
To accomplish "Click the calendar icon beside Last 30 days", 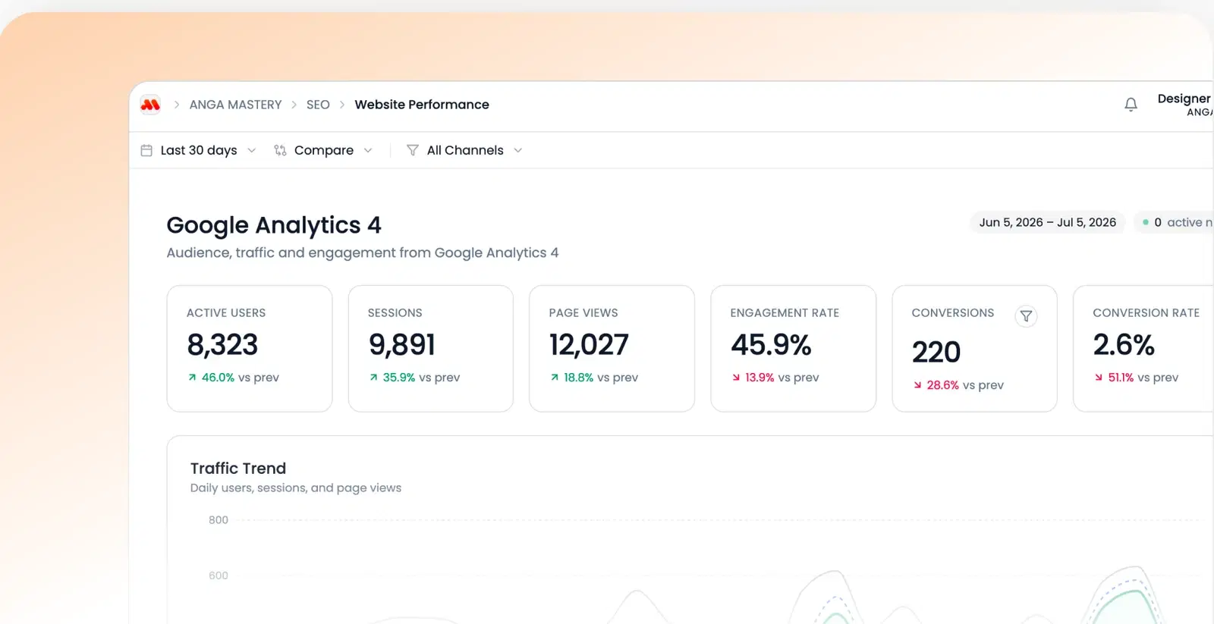I will tap(146, 150).
